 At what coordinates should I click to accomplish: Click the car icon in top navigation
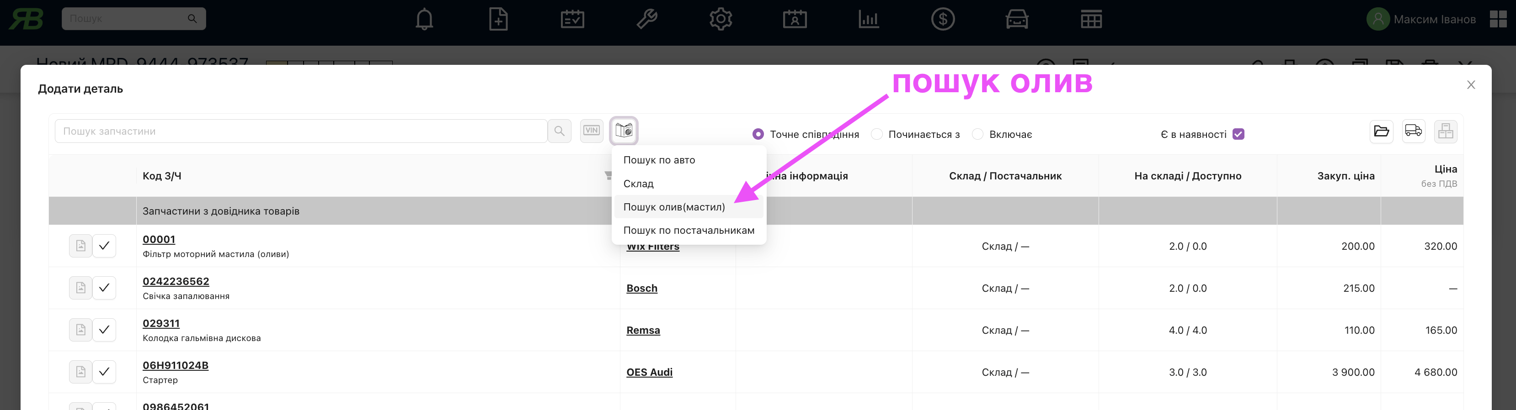tap(1016, 19)
